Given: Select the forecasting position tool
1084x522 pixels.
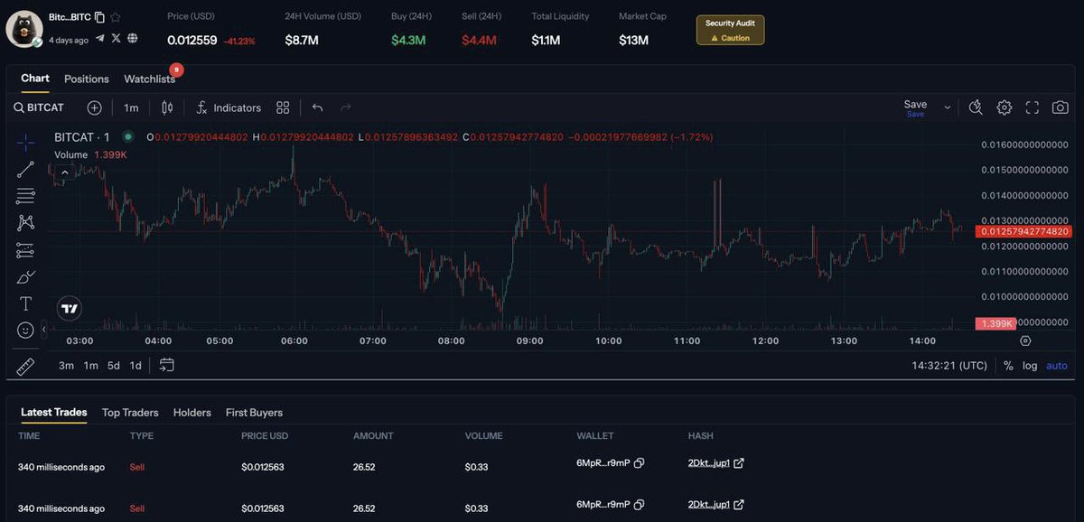Looking at the screenshot, I should [x=25, y=250].
